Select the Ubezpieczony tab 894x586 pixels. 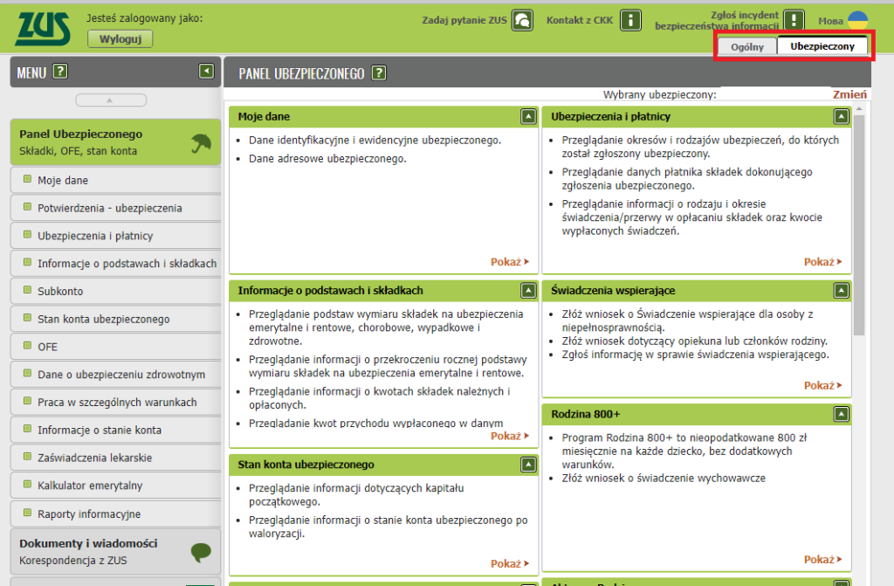pyautogui.click(x=822, y=46)
